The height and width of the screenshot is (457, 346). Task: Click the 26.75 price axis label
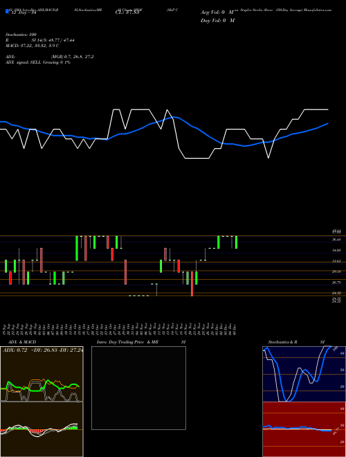click(x=337, y=283)
